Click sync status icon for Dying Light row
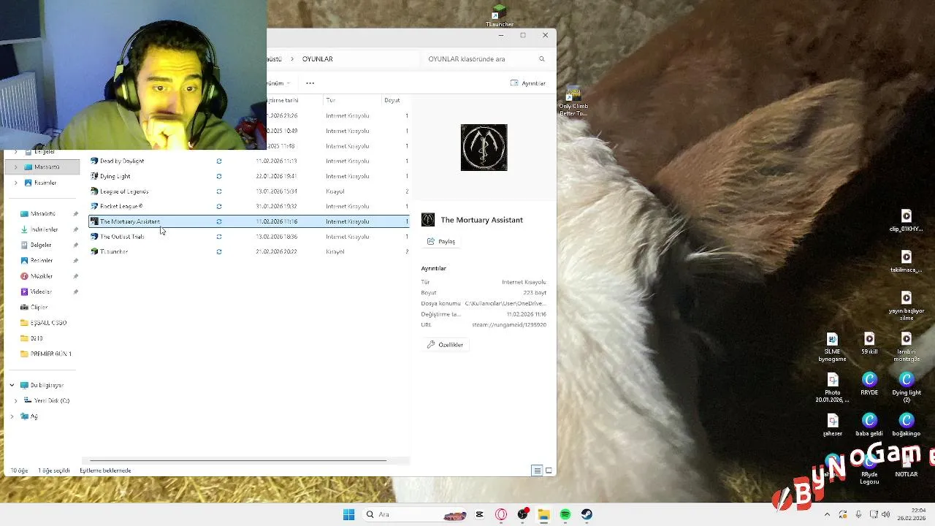 (219, 176)
